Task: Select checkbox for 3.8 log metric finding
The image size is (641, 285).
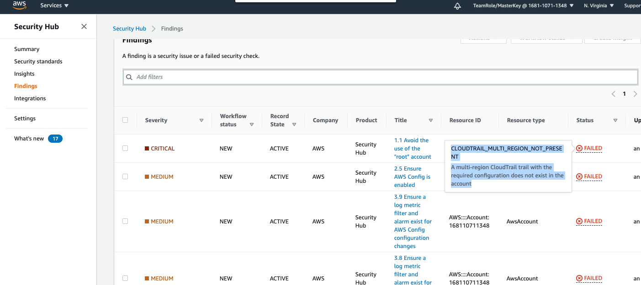Action: (125, 279)
